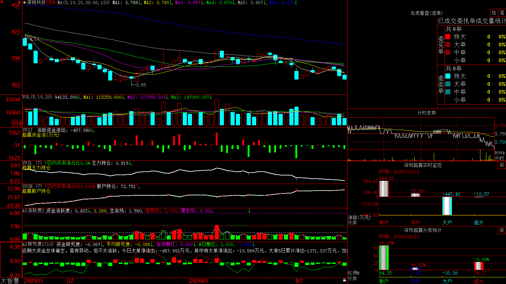Select the 2025/11 timeline marker

click(x=34, y=281)
